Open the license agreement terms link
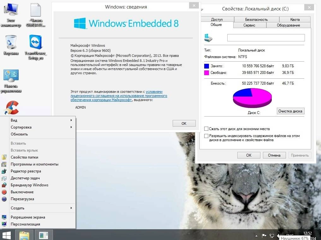Screen dimensions: 321x240 tap(119, 96)
